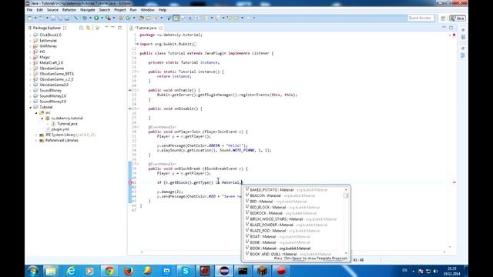Start debugging with the Debug bug icon
Screen dimensions: 493x277
pyautogui.click(x=85, y=18)
